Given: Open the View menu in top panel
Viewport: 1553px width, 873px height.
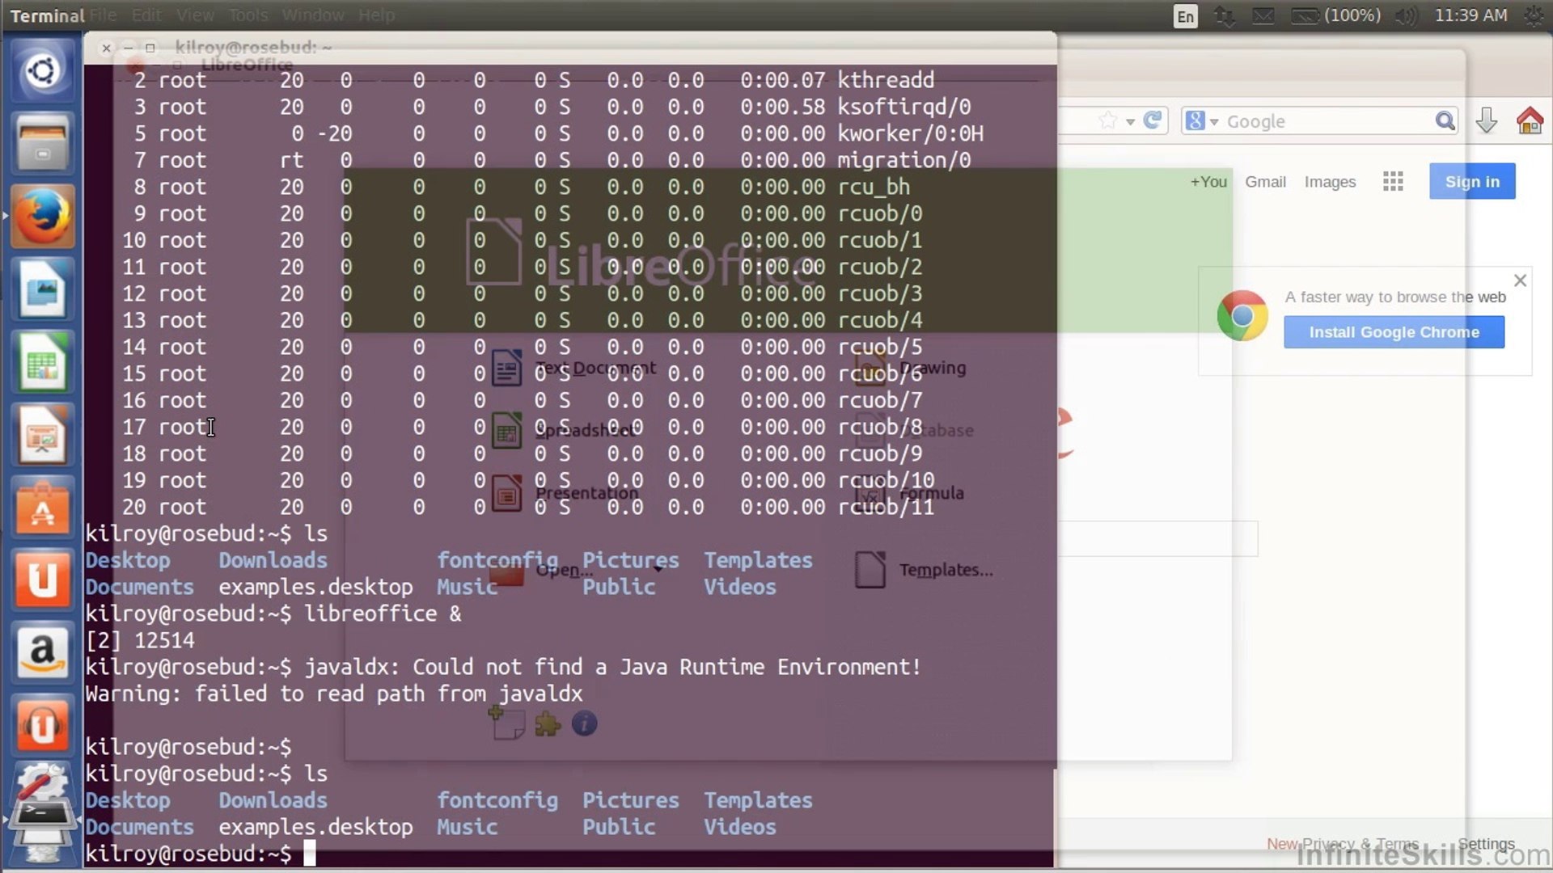Looking at the screenshot, I should coord(195,15).
